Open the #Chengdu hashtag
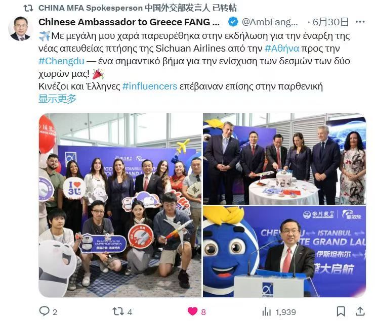This screenshot has height=321, width=375. click(61, 61)
